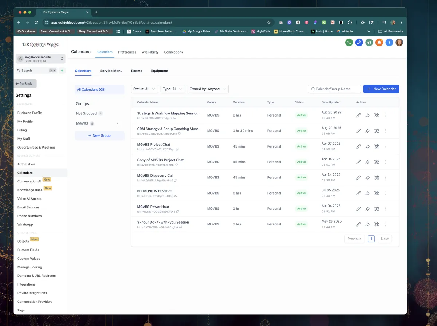437x326 pixels.
Task: Open Conversation AI settings
Action: [29, 181]
